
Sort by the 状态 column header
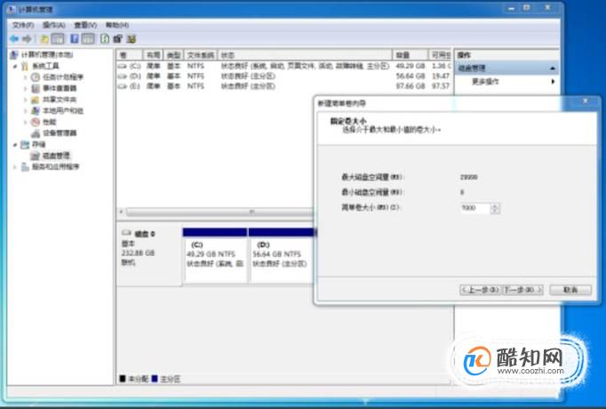click(305, 55)
